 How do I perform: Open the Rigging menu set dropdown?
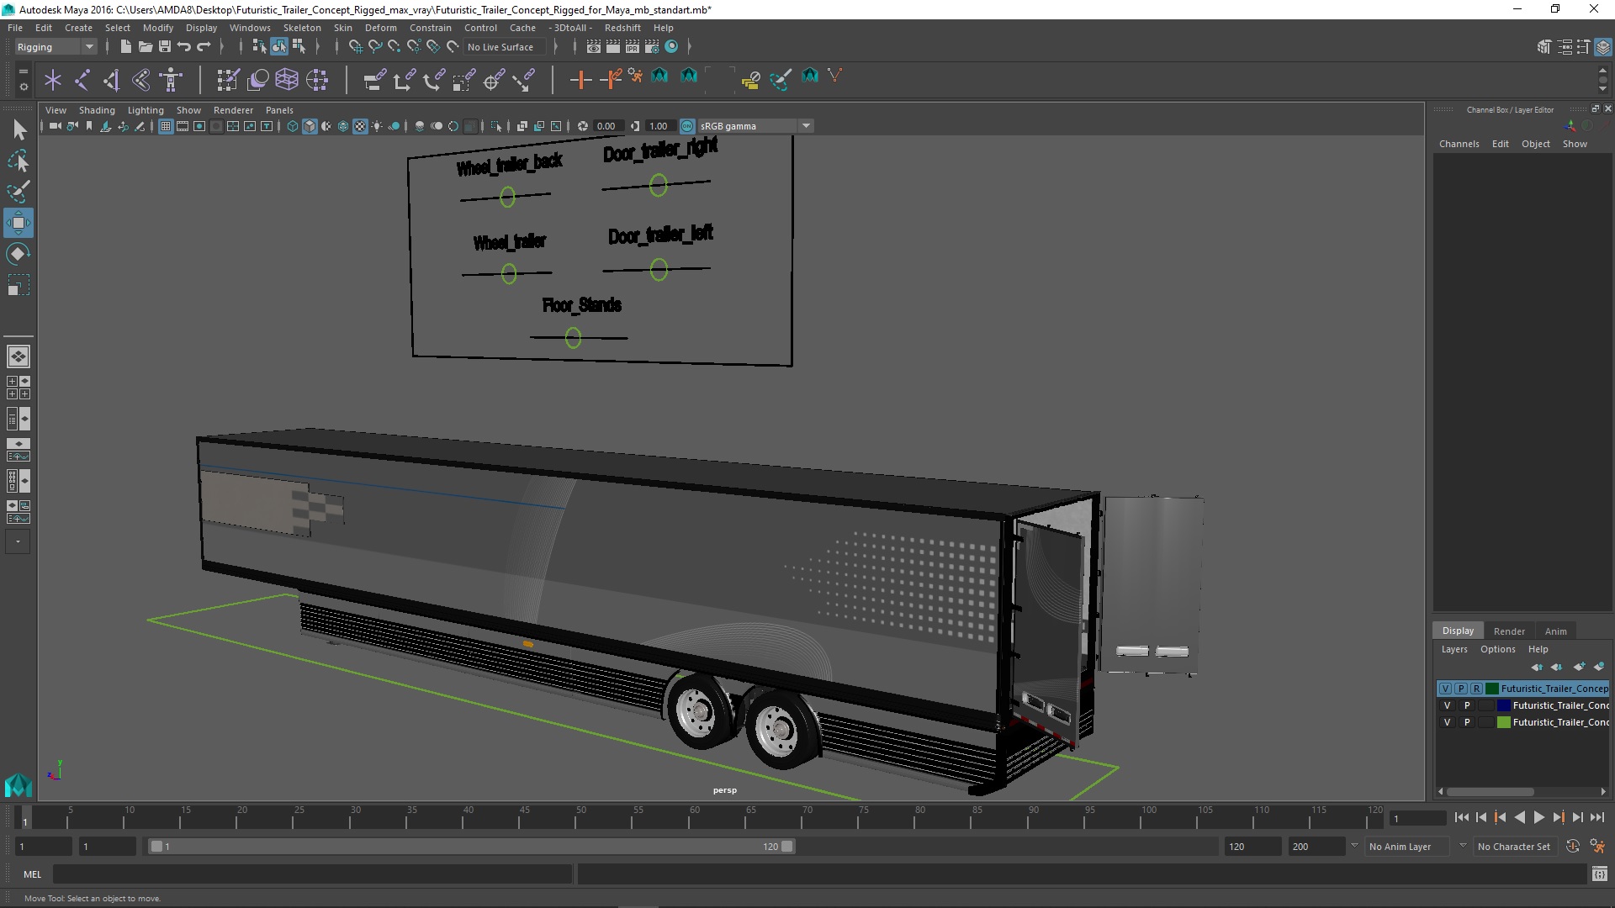pyautogui.click(x=56, y=47)
